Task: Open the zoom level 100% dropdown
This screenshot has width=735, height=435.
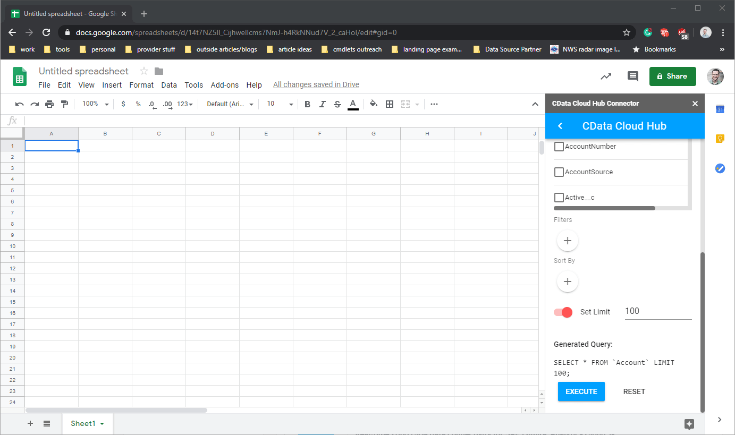Action: pyautogui.click(x=95, y=104)
